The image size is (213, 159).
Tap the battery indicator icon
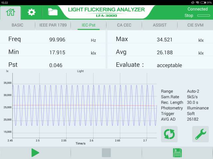click(203, 2)
